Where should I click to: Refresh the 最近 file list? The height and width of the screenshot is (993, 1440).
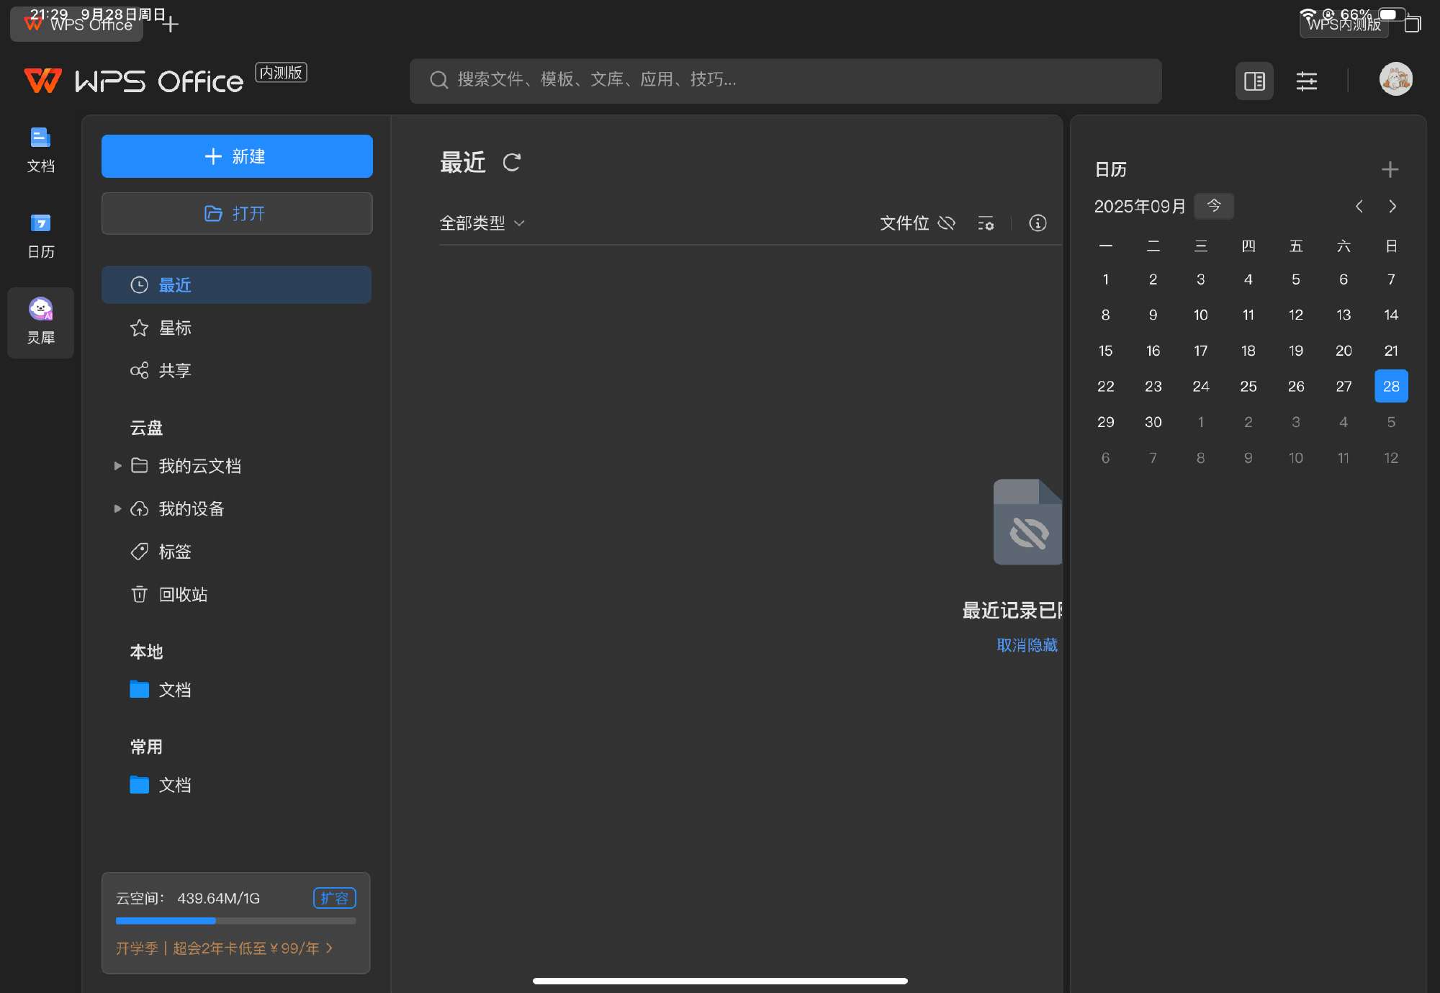tap(511, 163)
